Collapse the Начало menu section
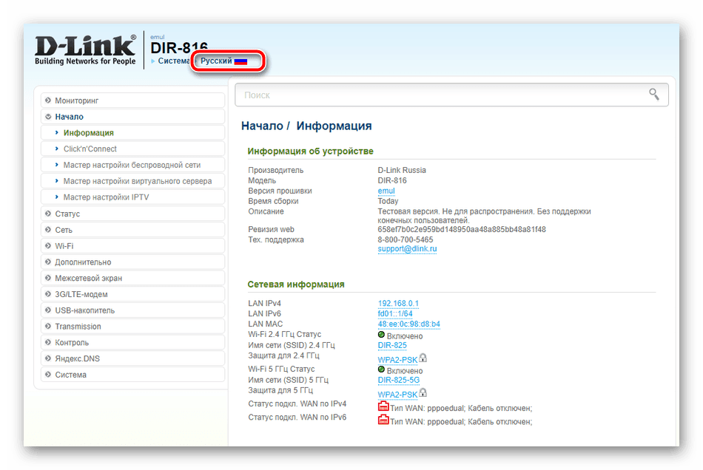The height and width of the screenshot is (470, 703). [x=132, y=116]
